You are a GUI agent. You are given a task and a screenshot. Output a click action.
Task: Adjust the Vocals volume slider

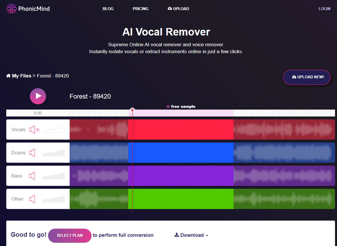click(x=54, y=130)
